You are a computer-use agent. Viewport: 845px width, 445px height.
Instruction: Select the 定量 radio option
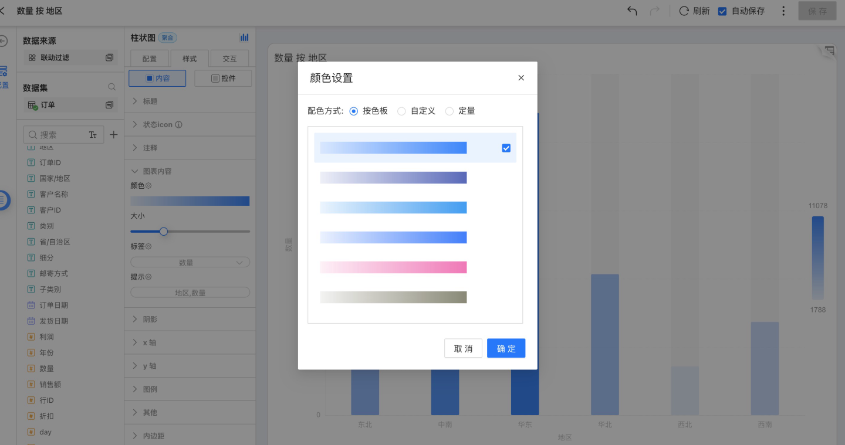tap(449, 111)
